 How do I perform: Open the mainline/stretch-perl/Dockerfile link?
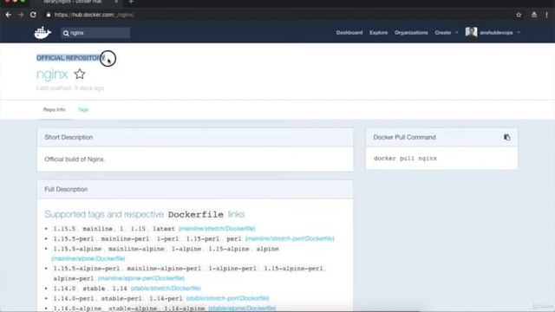point(290,239)
